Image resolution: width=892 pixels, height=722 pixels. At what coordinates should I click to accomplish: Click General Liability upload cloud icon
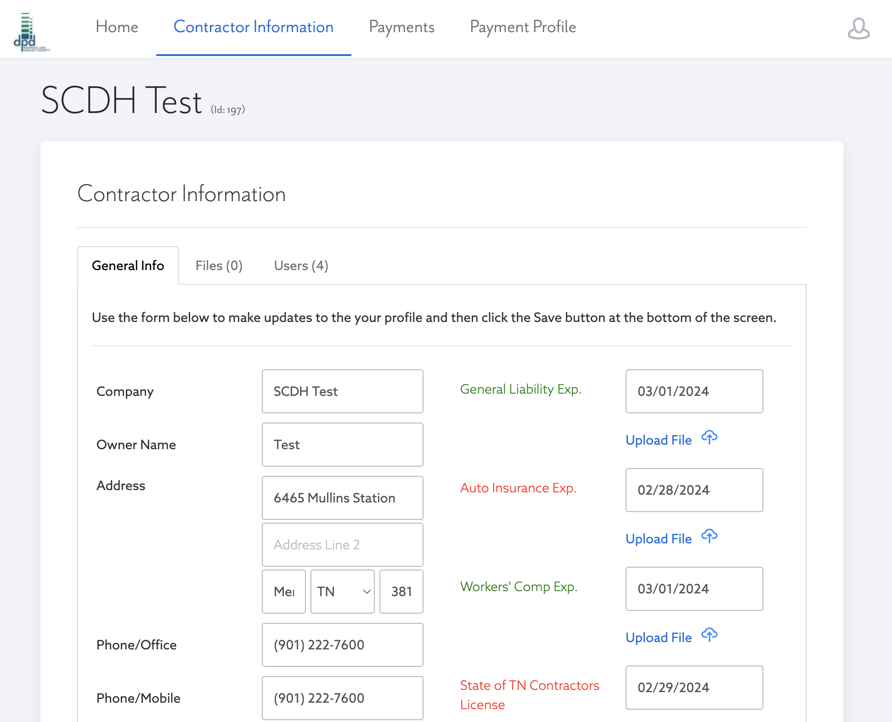pyautogui.click(x=709, y=438)
